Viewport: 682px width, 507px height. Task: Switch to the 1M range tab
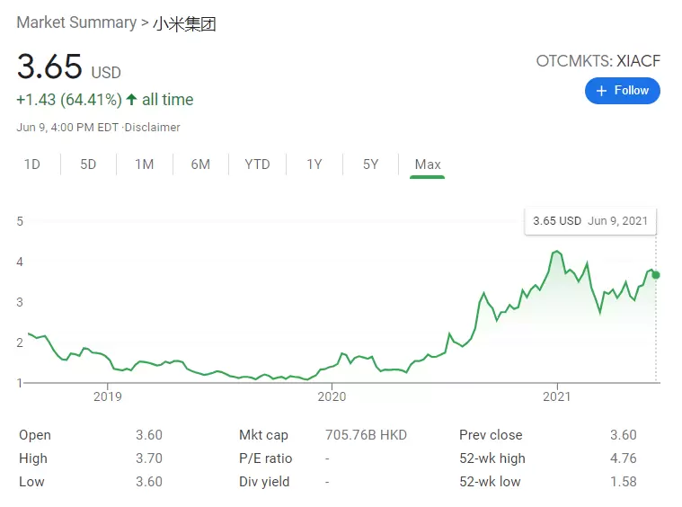click(x=144, y=165)
